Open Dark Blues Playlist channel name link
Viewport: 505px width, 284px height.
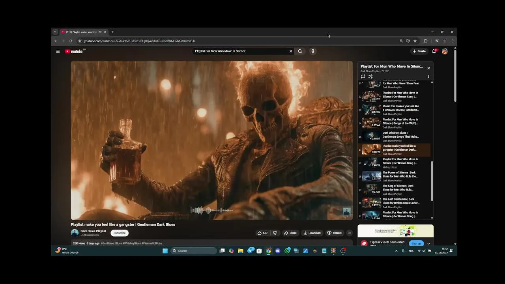pos(93,231)
